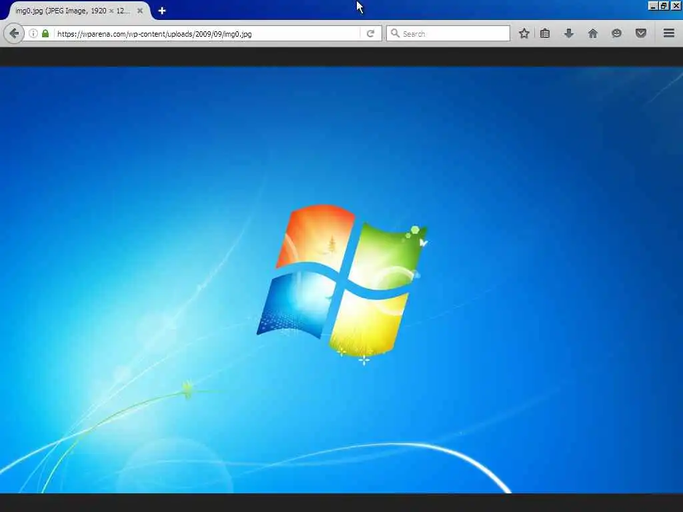Open the smiley face Hello chat icon

[x=616, y=33]
